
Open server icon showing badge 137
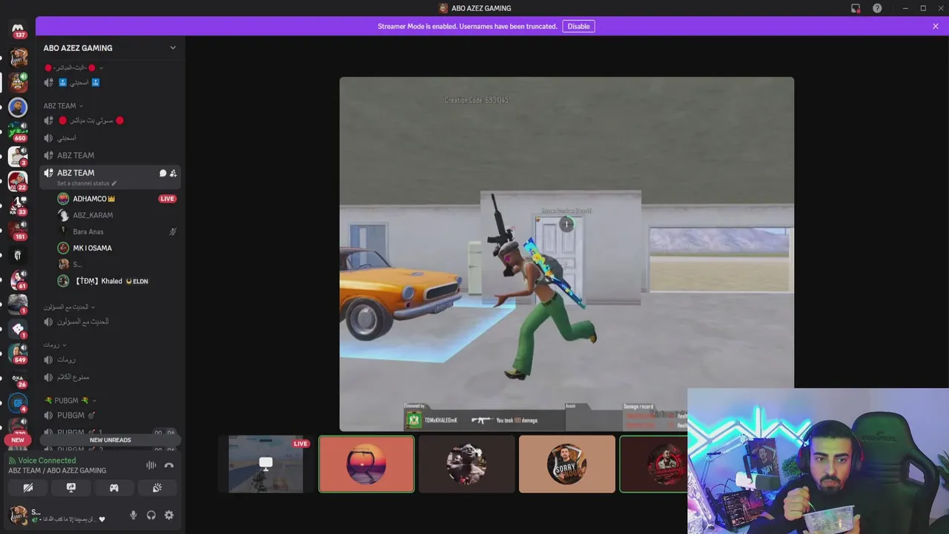[x=18, y=30]
